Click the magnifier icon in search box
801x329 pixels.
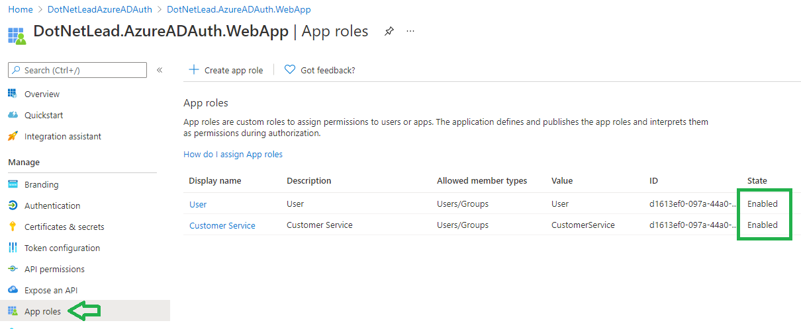point(17,70)
